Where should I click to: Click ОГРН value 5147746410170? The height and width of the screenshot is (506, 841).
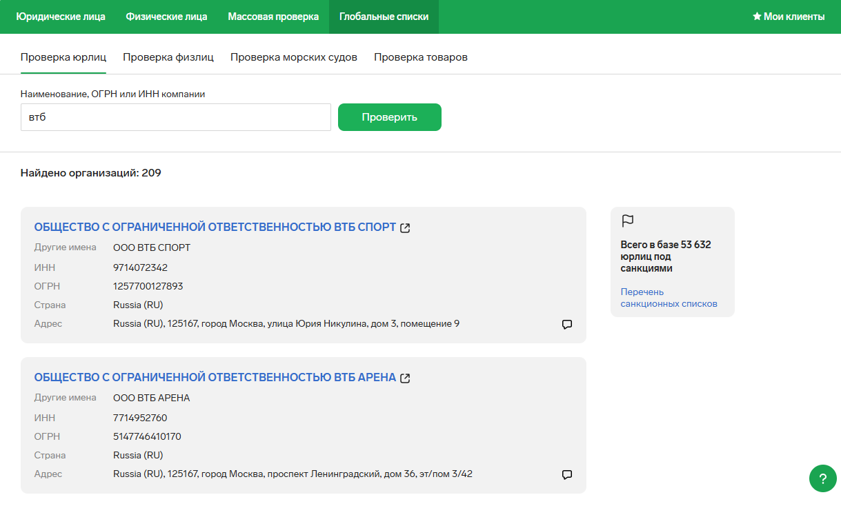tap(147, 436)
